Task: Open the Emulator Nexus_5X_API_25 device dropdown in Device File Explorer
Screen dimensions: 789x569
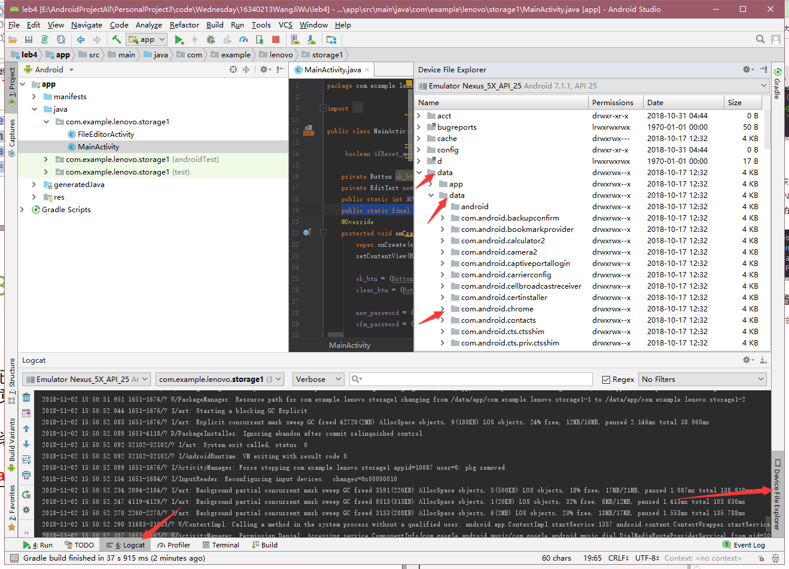Action: point(593,86)
